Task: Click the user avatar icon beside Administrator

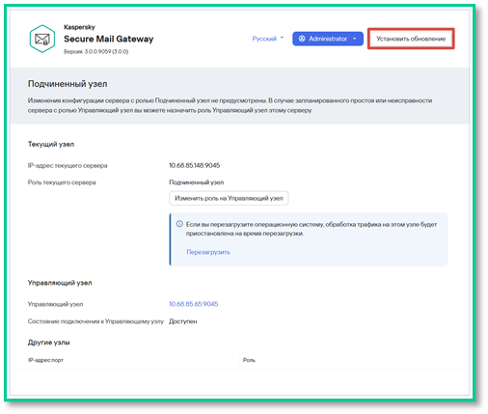Action: point(302,39)
